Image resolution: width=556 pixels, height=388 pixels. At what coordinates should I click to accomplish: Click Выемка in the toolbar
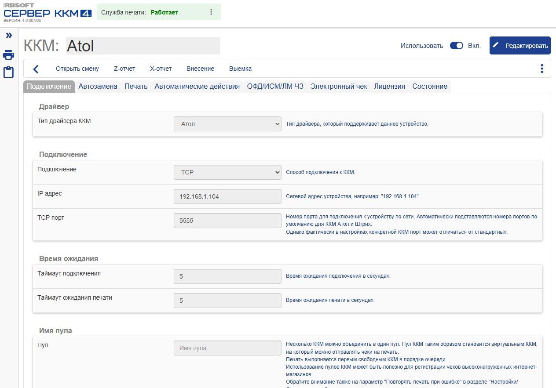click(x=240, y=69)
